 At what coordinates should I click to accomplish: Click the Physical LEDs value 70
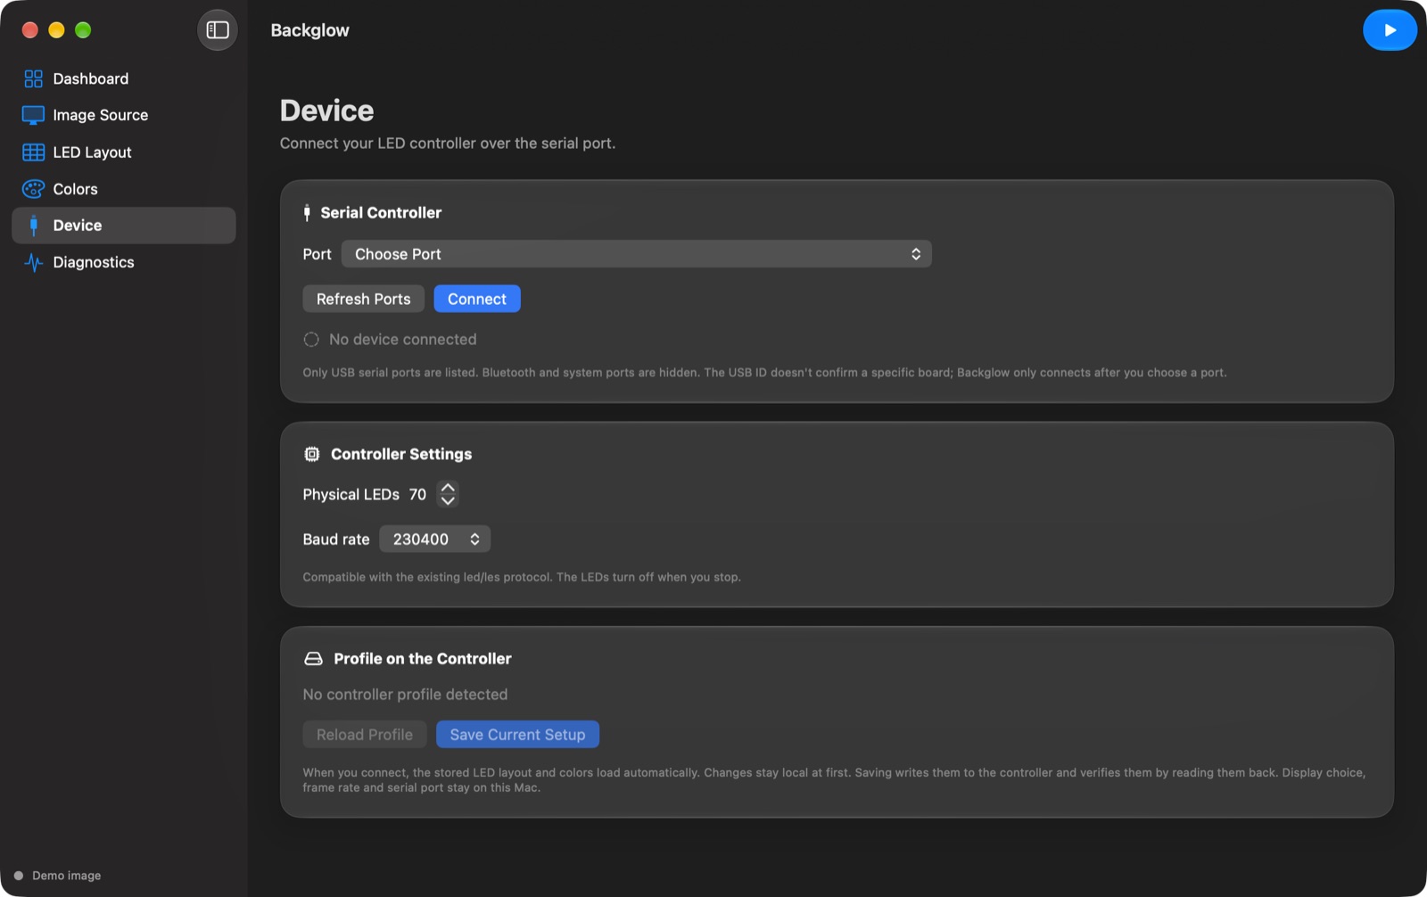tap(417, 494)
